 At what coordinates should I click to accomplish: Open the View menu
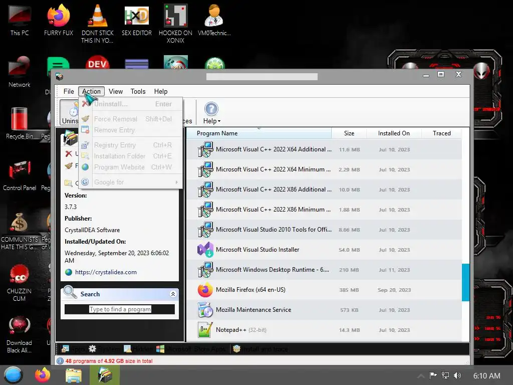tap(116, 91)
